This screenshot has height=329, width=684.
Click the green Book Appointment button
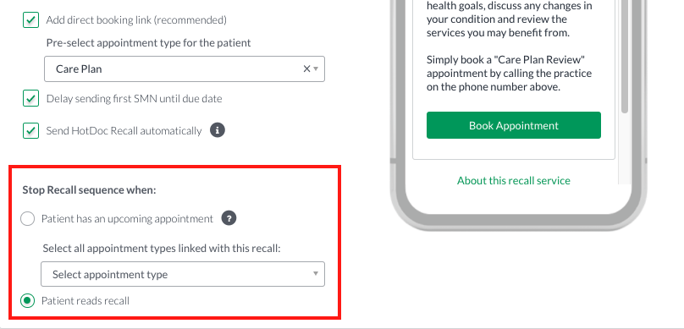(514, 125)
